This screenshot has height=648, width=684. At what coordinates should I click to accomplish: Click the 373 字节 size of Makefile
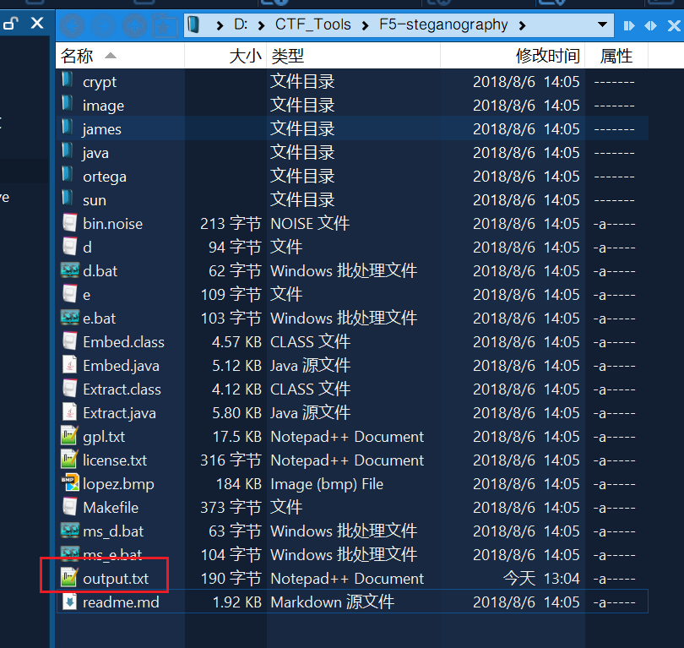231,507
